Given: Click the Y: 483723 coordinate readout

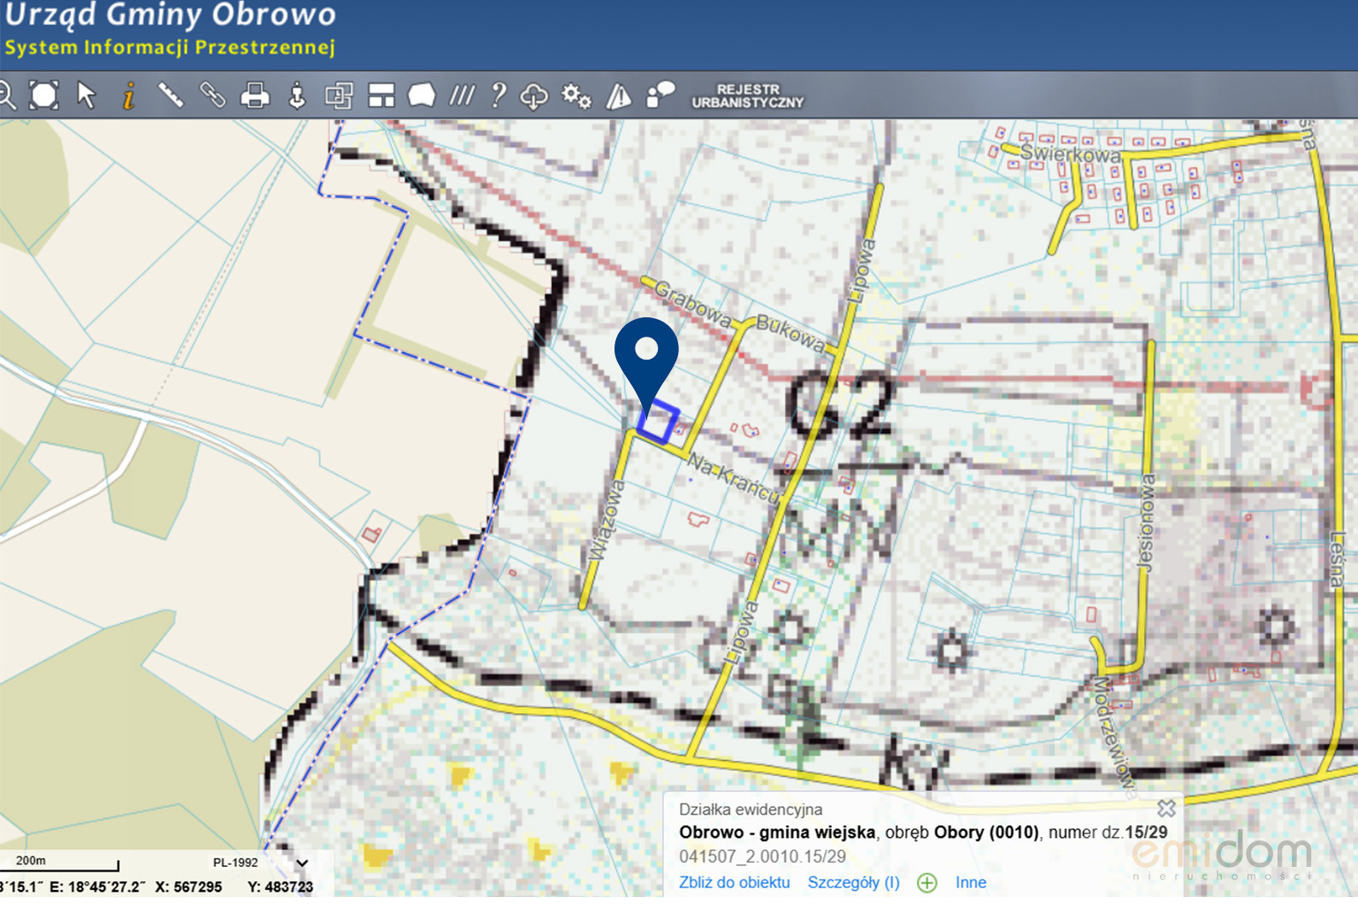Looking at the screenshot, I should click(x=280, y=886).
